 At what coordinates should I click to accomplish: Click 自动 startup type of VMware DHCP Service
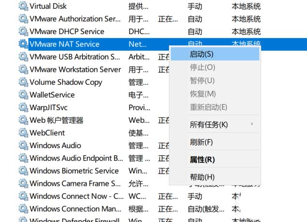pyautogui.click(x=195, y=31)
